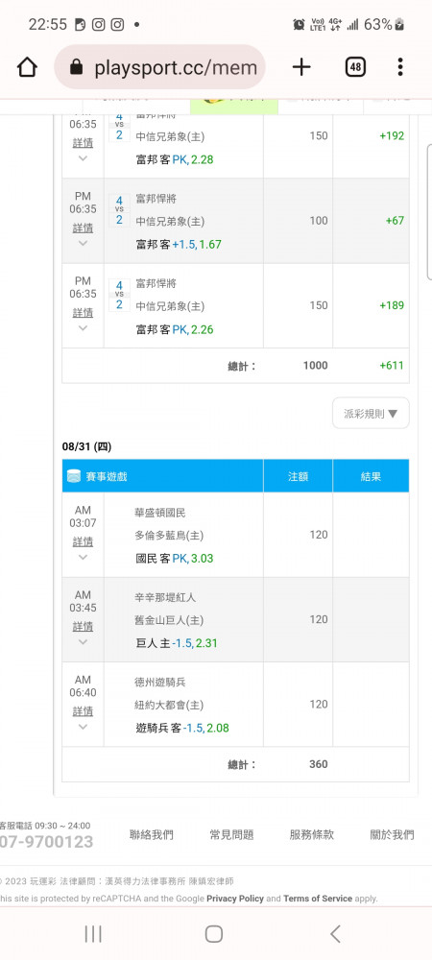The height and width of the screenshot is (960, 432).
Task: Tap the Android home navigation icon
Action: [213, 934]
